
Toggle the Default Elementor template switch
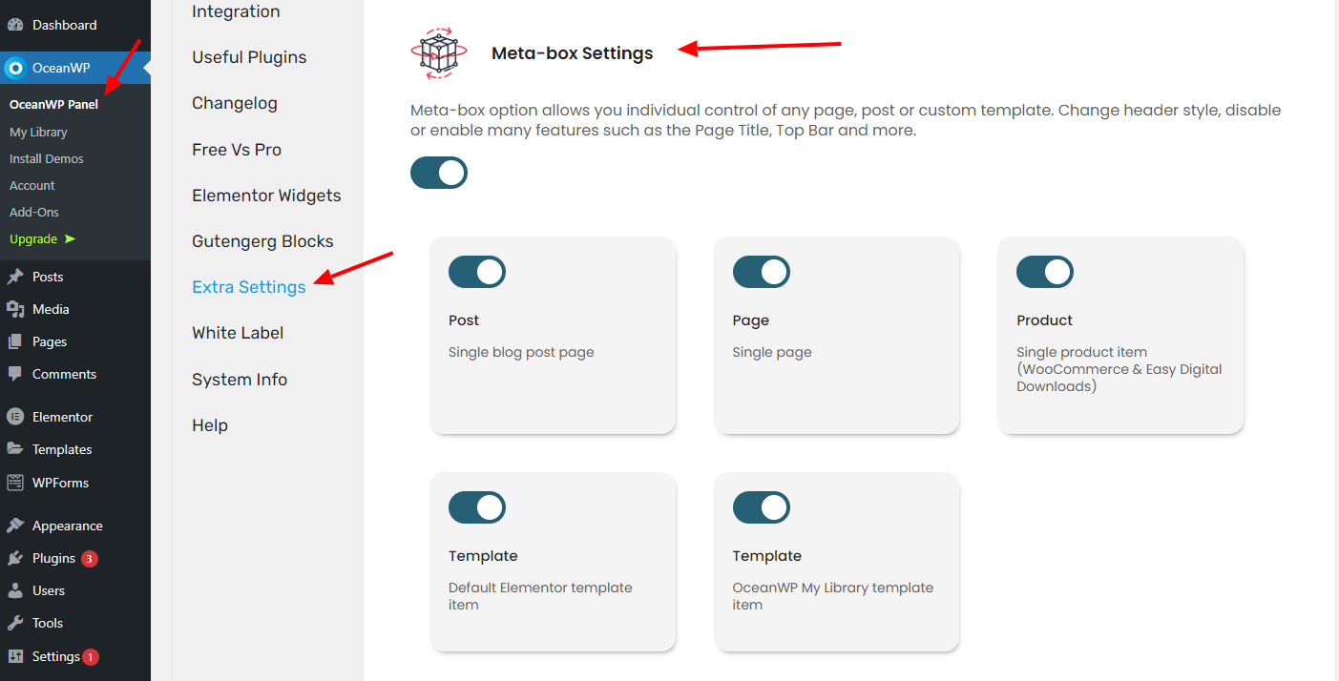tap(477, 507)
